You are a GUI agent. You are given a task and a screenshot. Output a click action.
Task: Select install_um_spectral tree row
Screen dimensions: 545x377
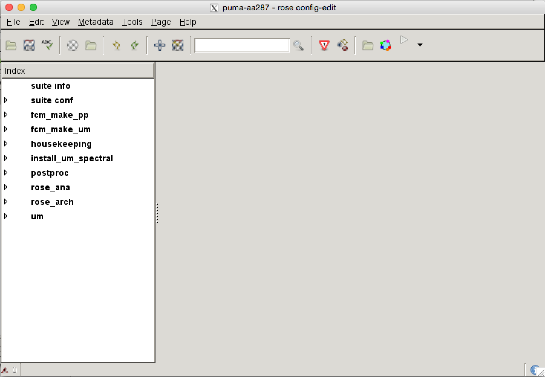(x=78, y=158)
